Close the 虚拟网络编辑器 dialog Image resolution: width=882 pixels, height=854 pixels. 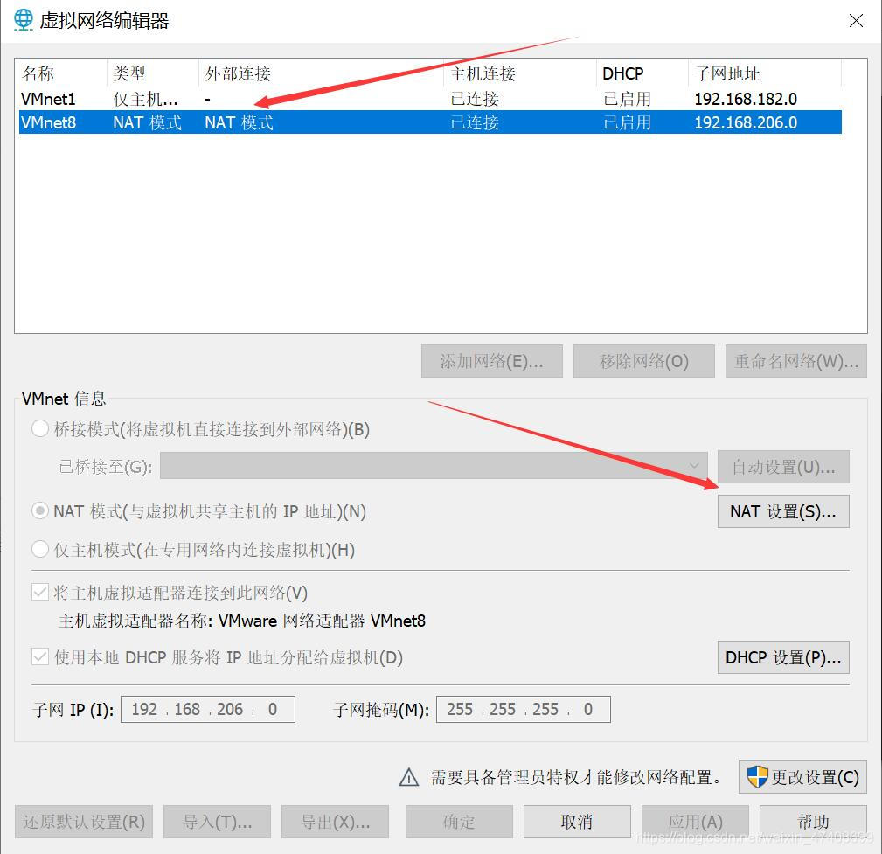(856, 21)
